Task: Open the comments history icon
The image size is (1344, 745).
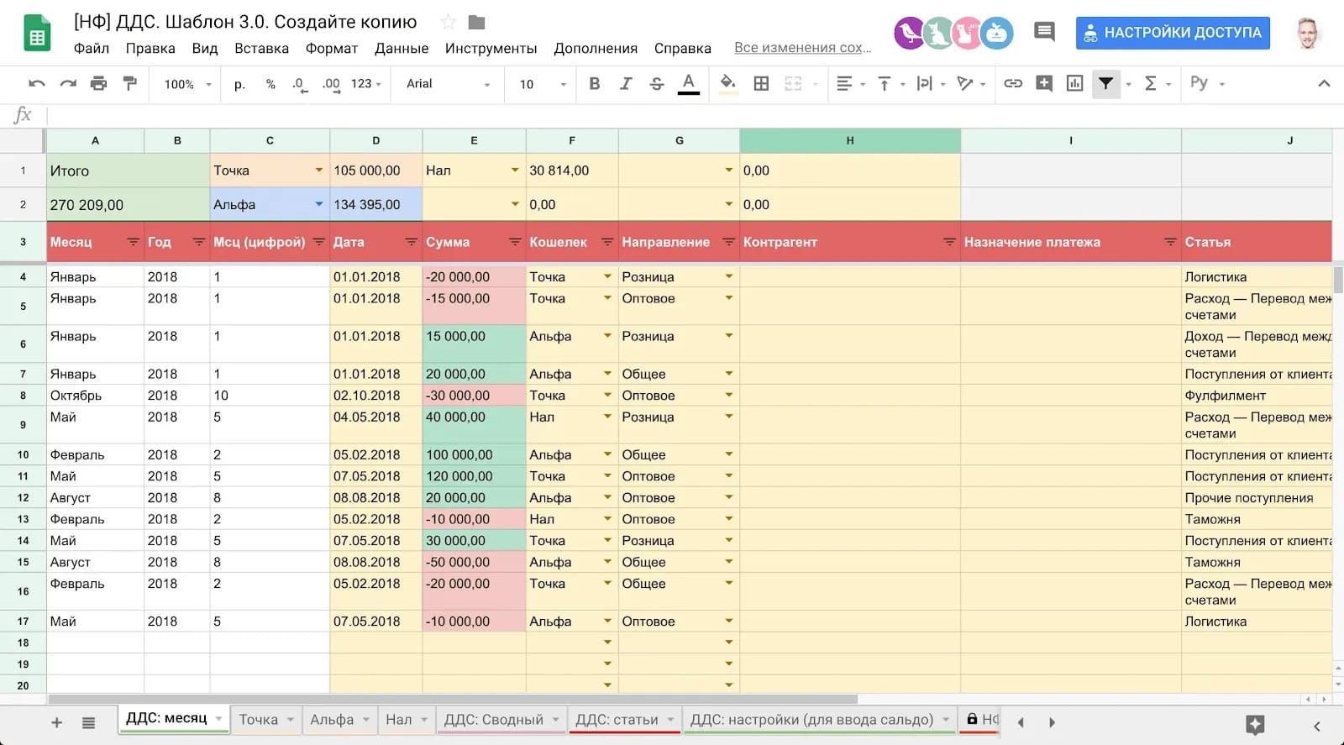Action: coord(1044,32)
